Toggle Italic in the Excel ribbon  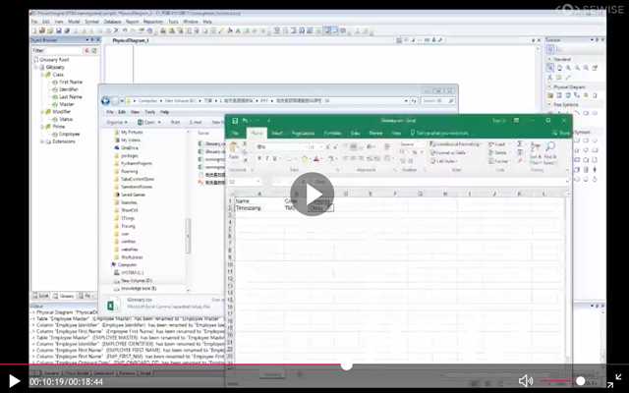[x=267, y=159]
